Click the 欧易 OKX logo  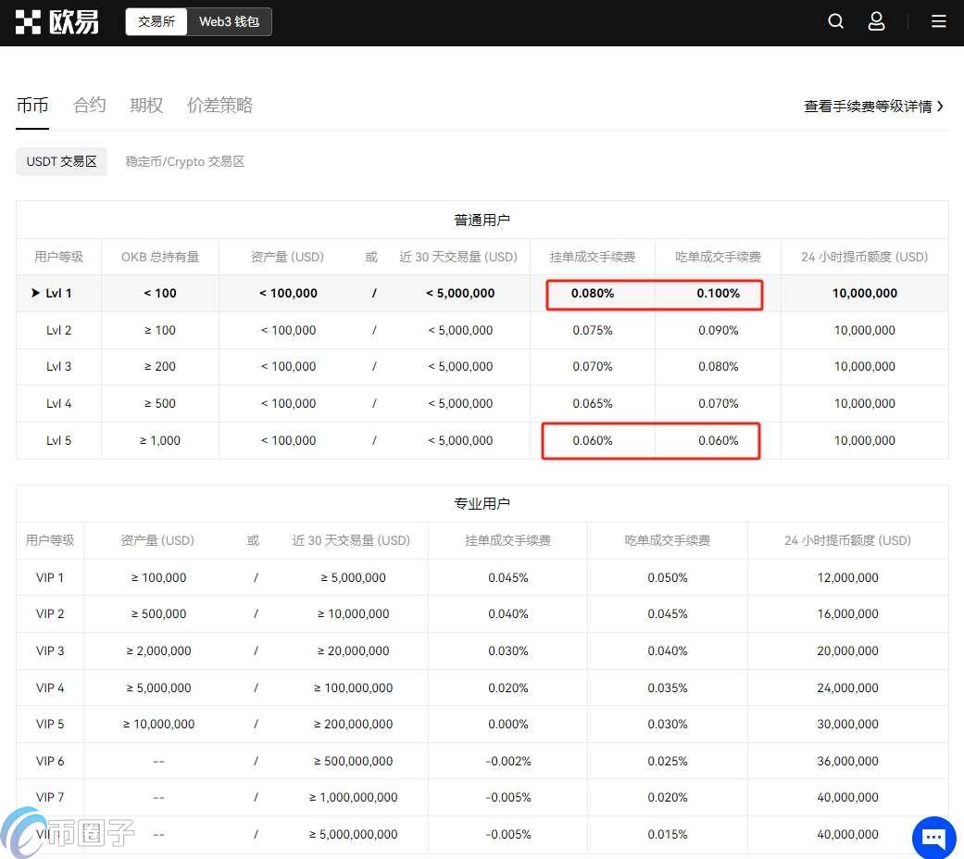(x=56, y=22)
